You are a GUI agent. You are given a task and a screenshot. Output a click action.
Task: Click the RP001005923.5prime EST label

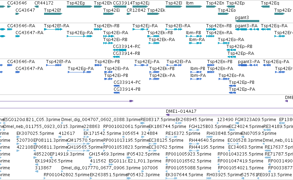(188, 154)
